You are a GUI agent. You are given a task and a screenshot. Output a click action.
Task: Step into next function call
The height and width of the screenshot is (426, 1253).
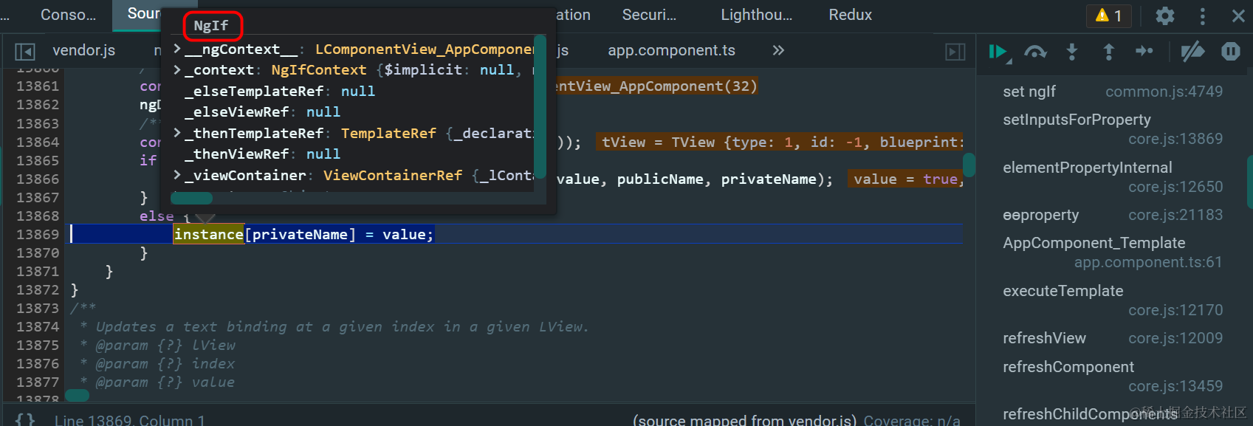1072,52
